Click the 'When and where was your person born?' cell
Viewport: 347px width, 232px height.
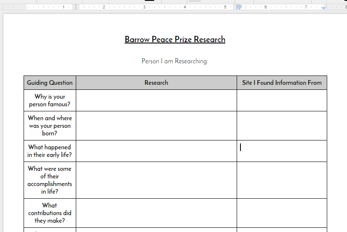[x=50, y=126]
